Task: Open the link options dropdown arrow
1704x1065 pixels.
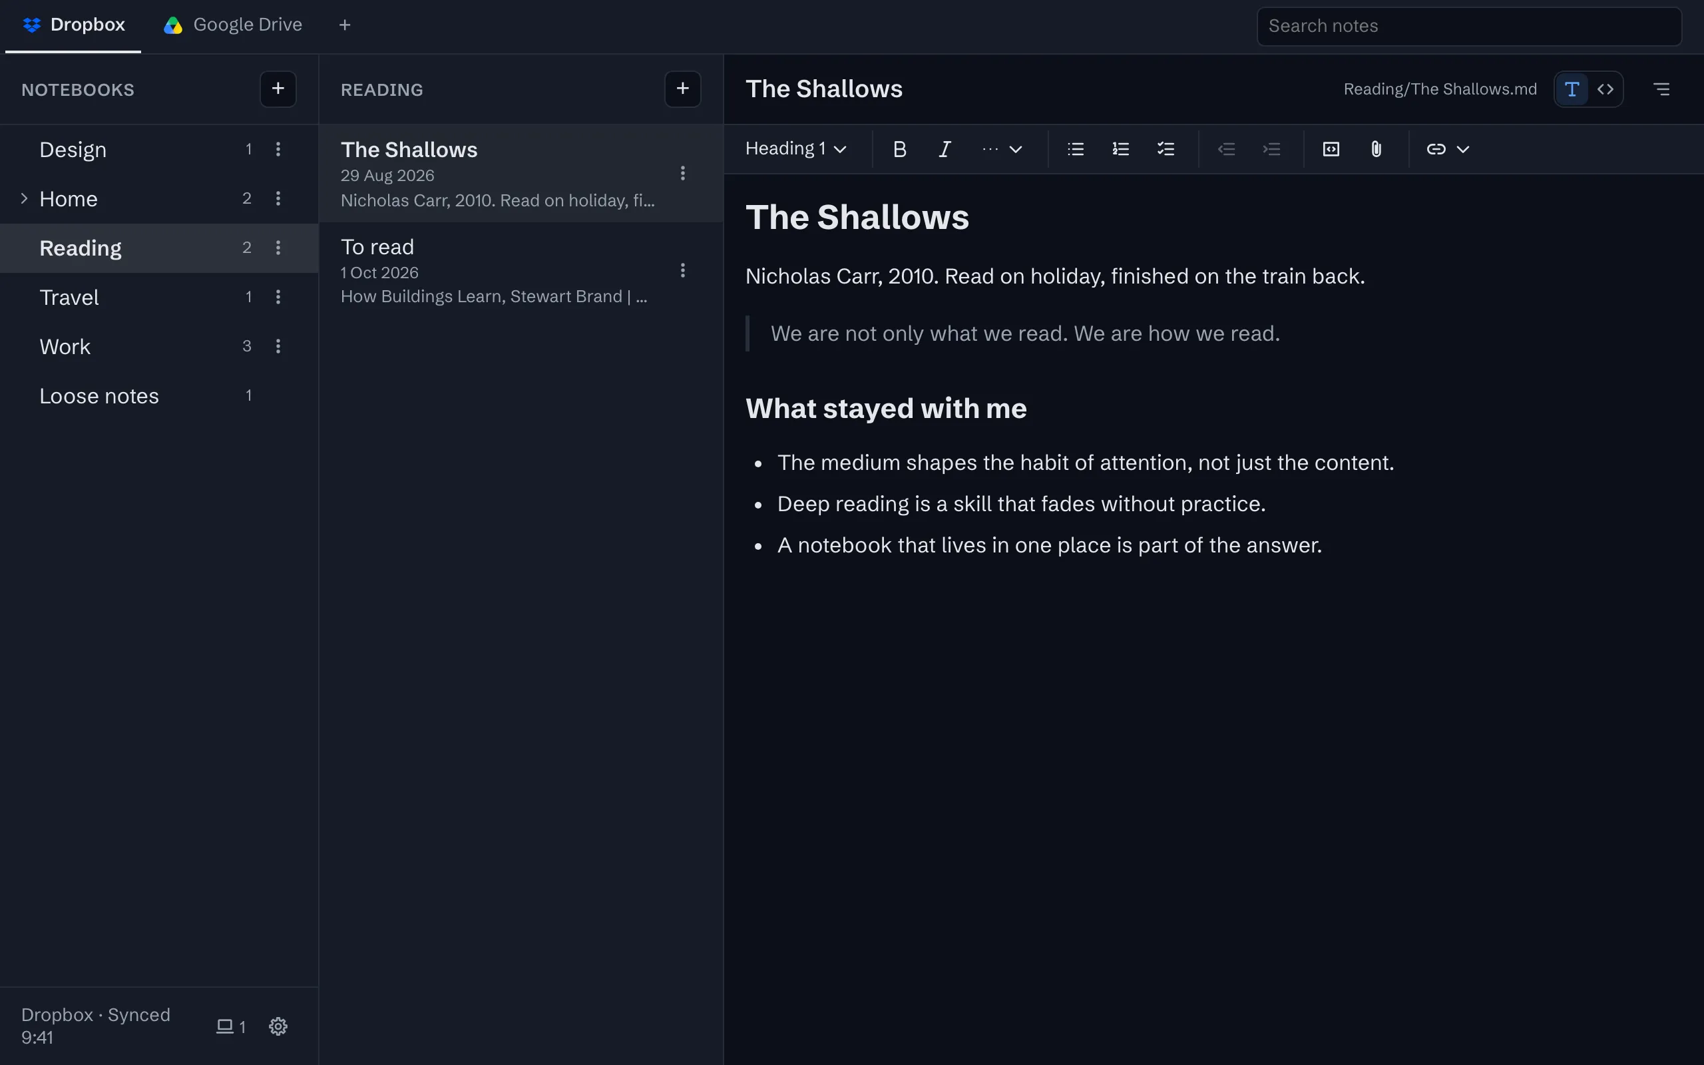Action: point(1463,149)
